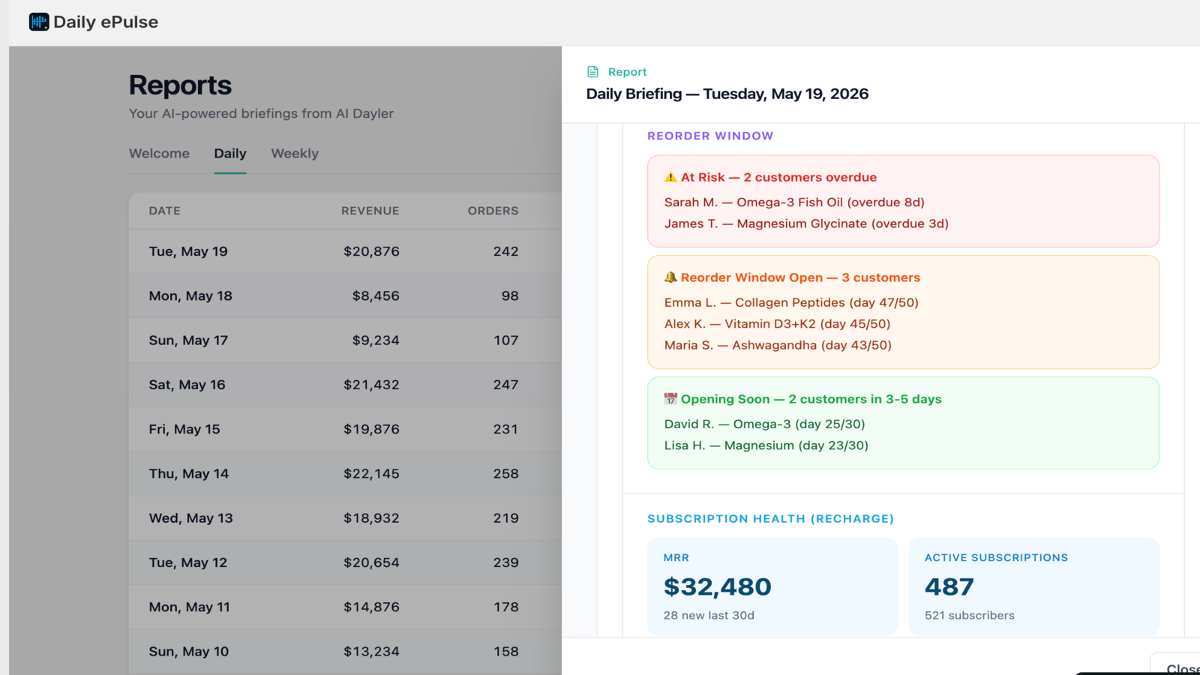Click the Opening Soon calendar icon

coord(670,399)
